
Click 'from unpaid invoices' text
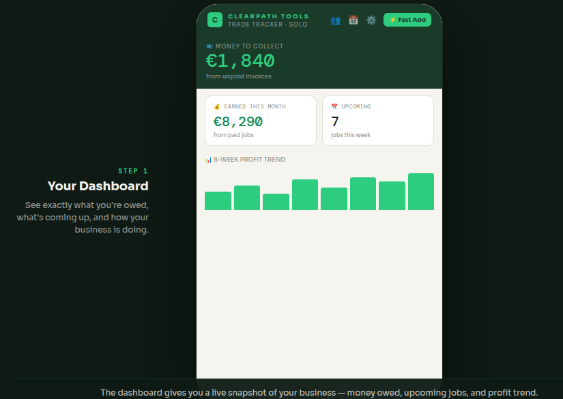click(x=239, y=76)
